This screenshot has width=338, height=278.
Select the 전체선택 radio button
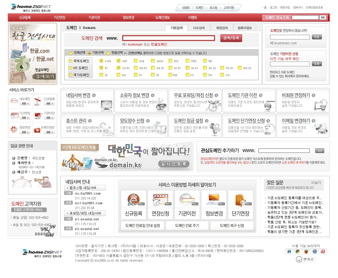click(71, 53)
